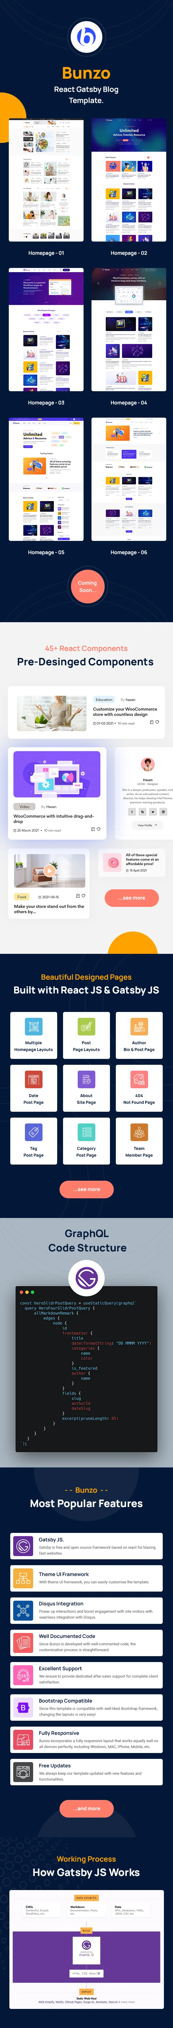Click the Team Member Page icon
173x2028 pixels.
pyautogui.click(x=139, y=1131)
